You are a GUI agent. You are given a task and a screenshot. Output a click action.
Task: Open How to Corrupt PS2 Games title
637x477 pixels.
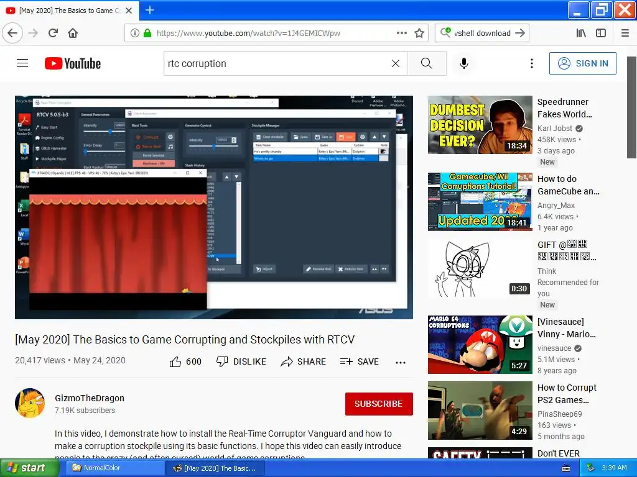point(567,393)
